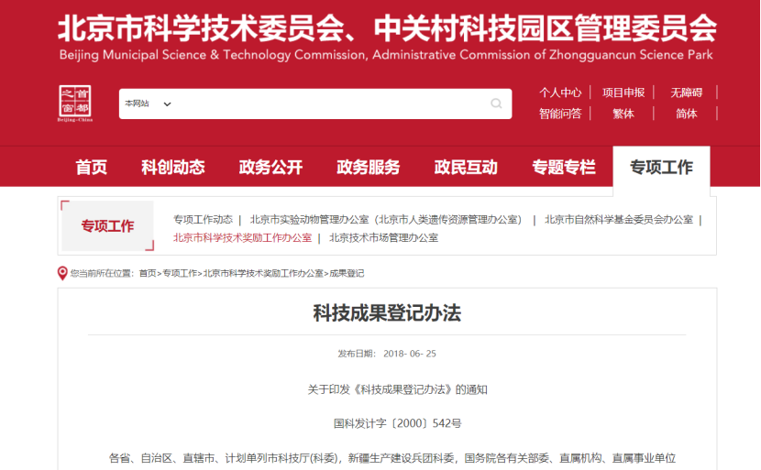Click the paragraph beginning 各省、自治区、直辖市

coord(392,458)
